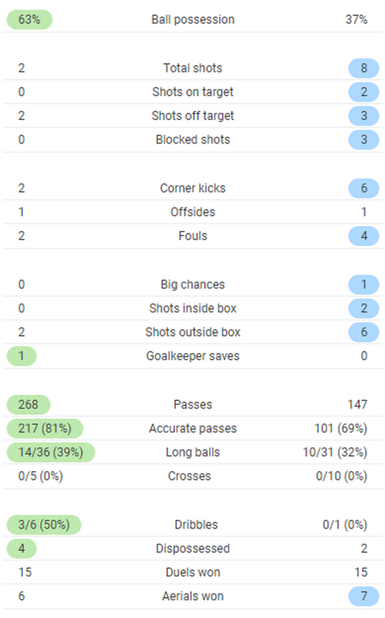Select the Blocked shots row label
The image size is (385, 618).
pyautogui.click(x=193, y=140)
